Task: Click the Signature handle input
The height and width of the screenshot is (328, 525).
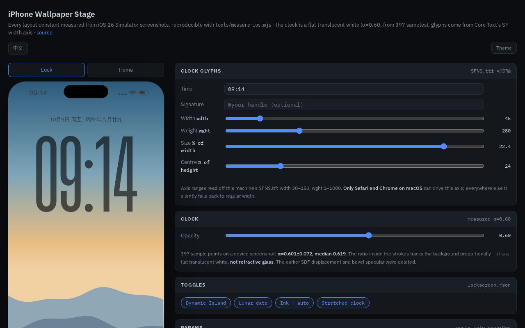Action: [x=354, y=105]
